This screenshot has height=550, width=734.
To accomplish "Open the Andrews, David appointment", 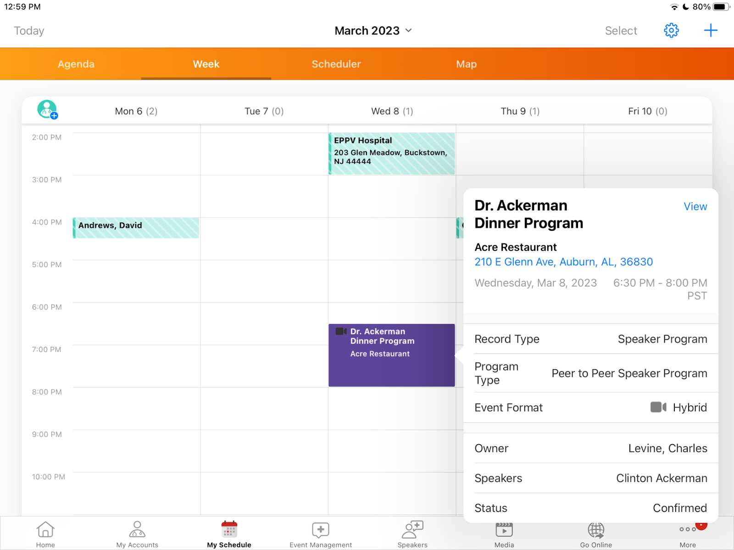I will coord(136,228).
